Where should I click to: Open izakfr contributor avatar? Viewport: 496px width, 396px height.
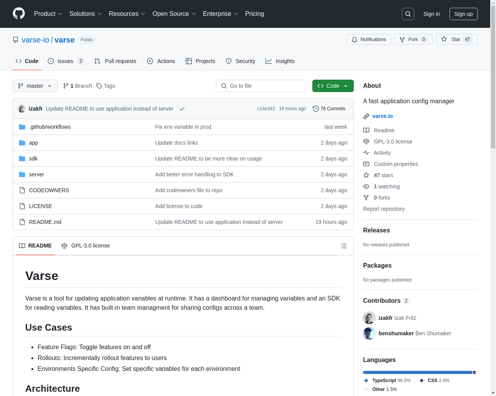tap(369, 318)
